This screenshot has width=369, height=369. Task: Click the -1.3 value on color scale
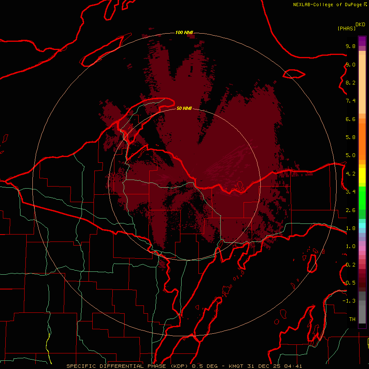349,301
